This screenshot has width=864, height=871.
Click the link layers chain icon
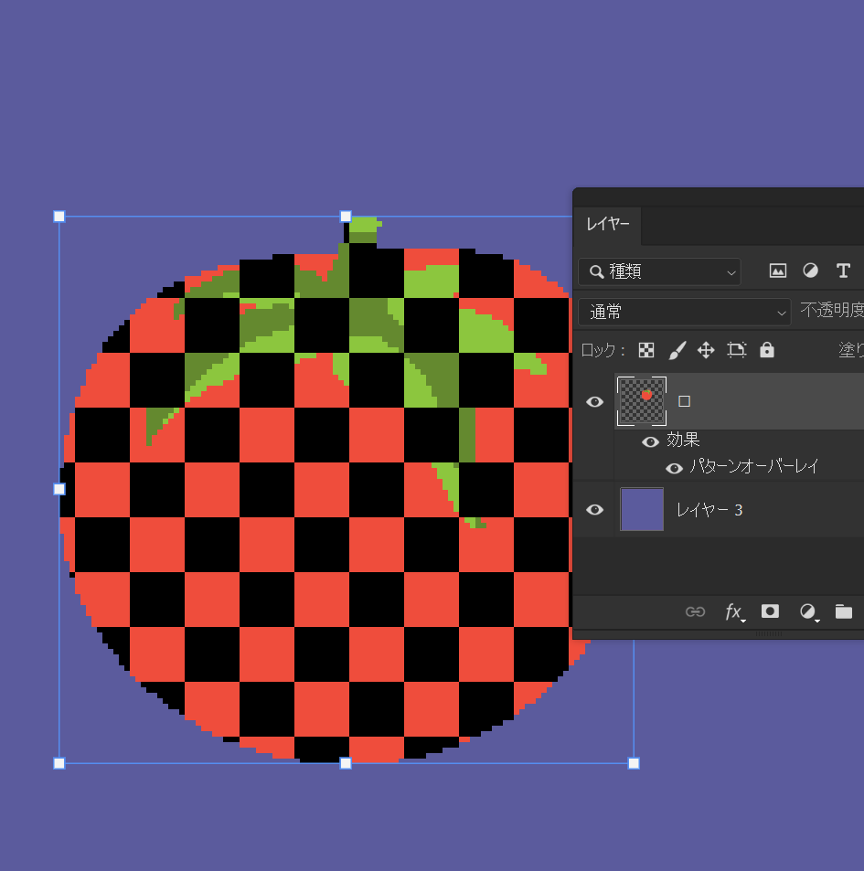(x=695, y=611)
